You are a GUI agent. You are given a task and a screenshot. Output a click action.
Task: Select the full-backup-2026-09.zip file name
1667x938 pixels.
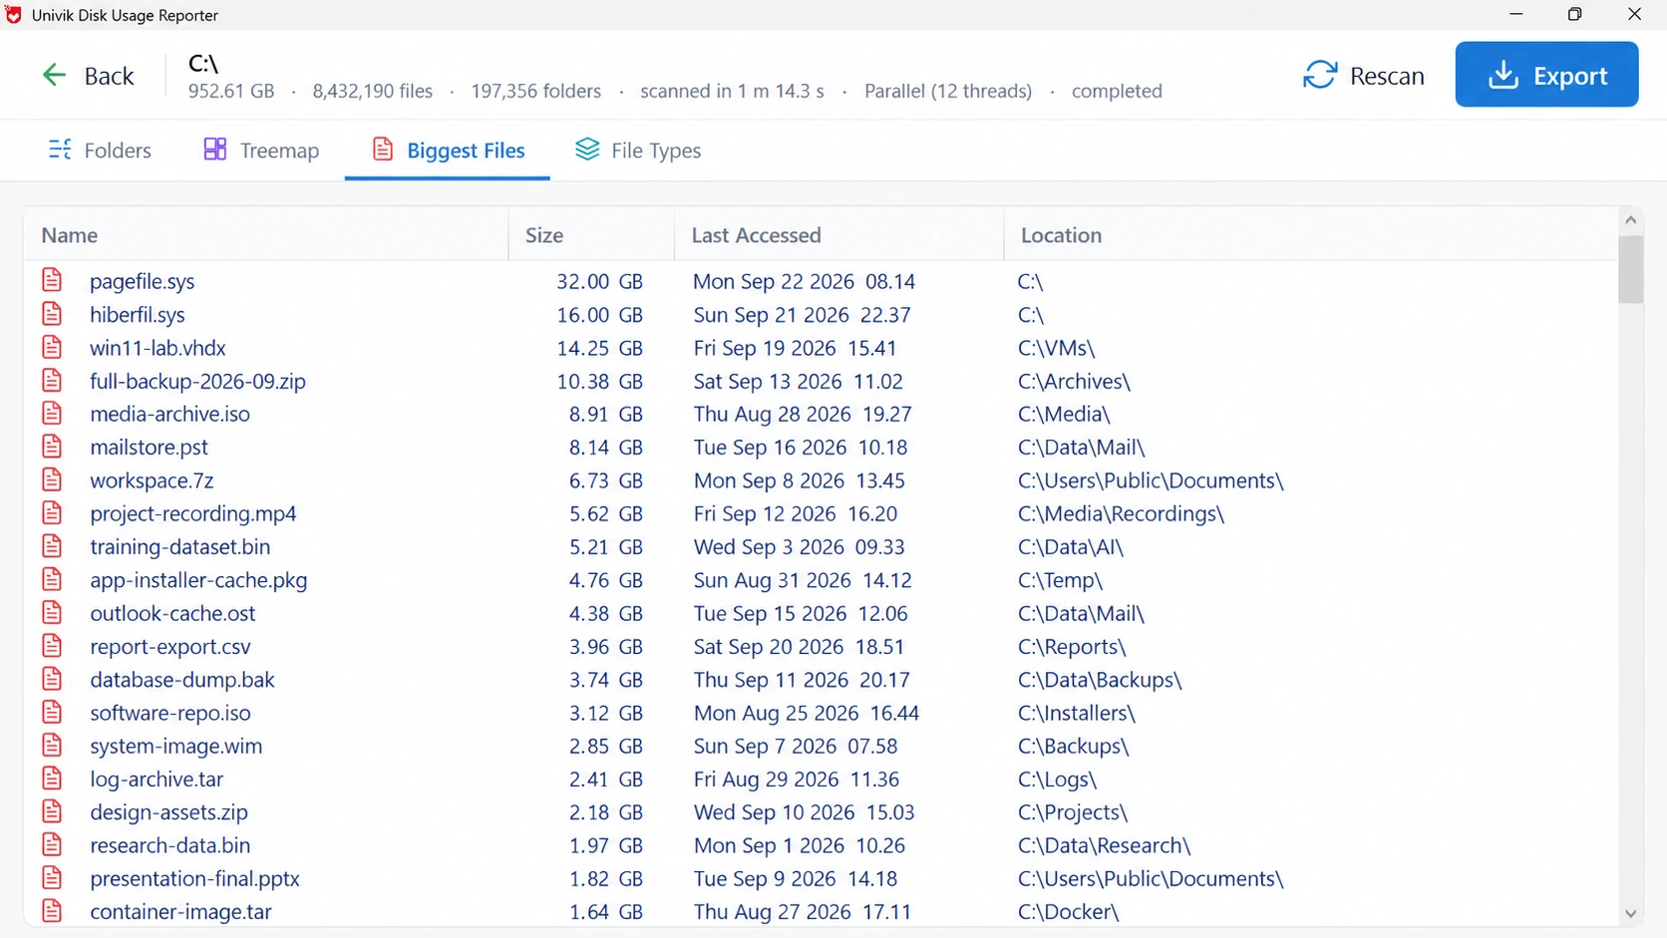[x=197, y=381]
